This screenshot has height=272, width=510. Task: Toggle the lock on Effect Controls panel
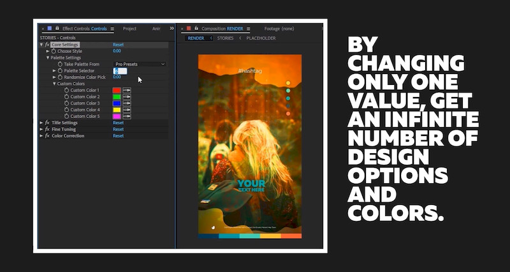pyautogui.click(x=57, y=28)
